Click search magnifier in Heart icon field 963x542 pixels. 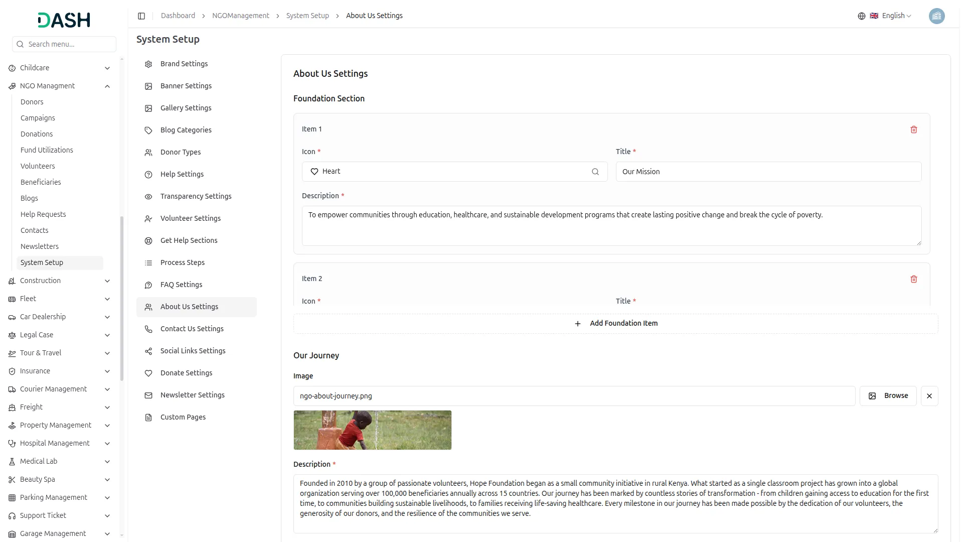pyautogui.click(x=595, y=172)
